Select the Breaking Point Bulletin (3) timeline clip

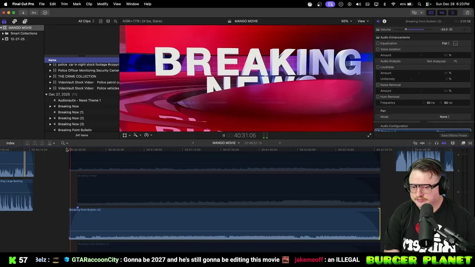tap(225, 224)
